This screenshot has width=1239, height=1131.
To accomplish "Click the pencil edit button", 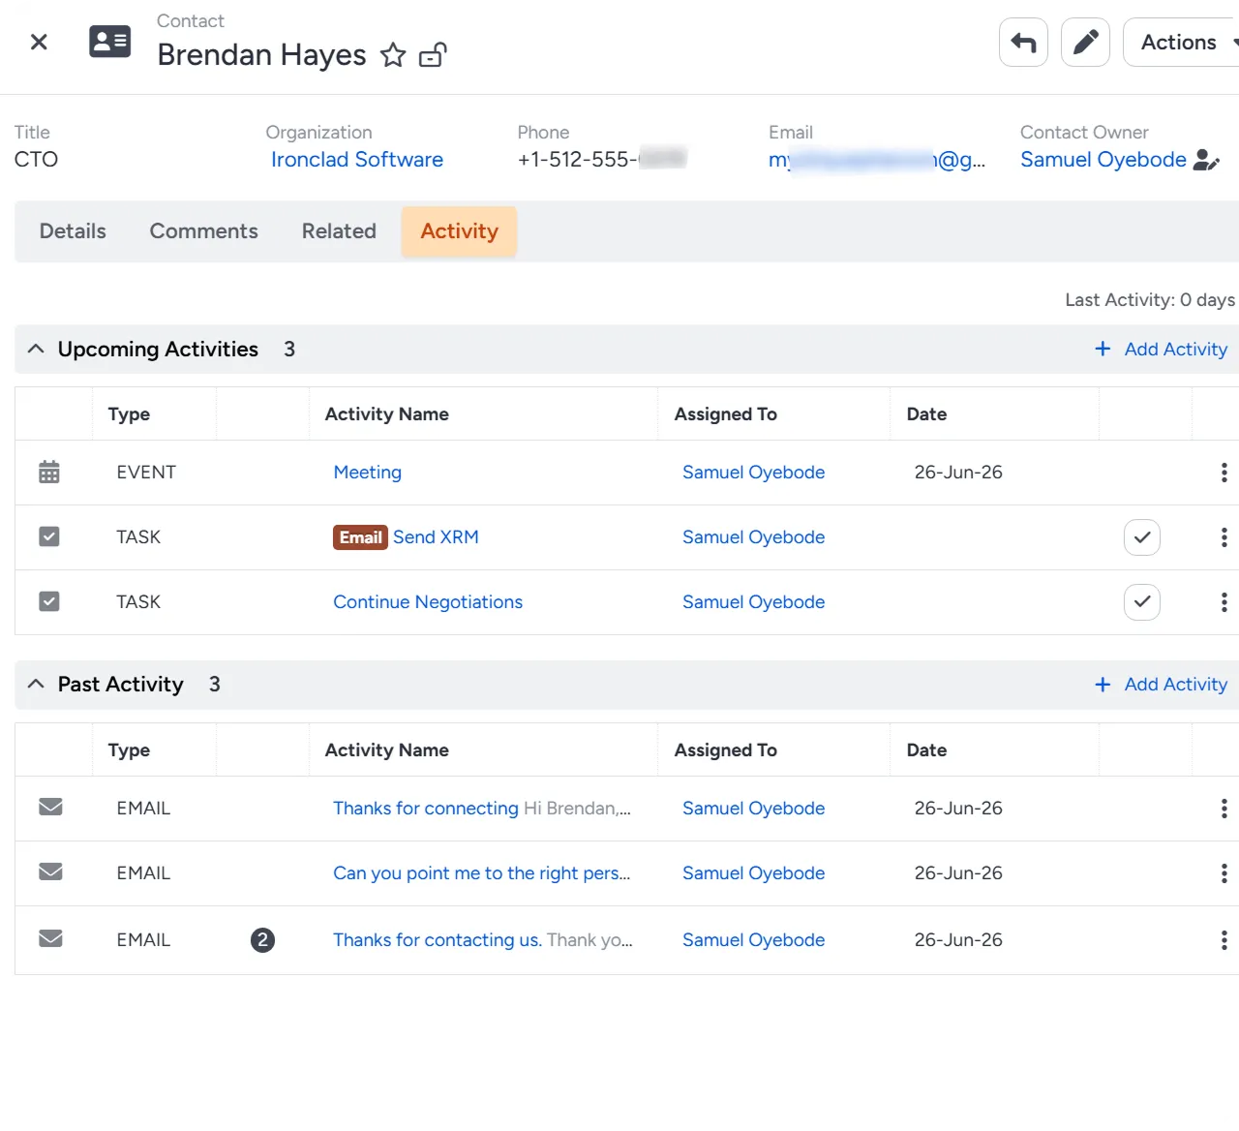I will click(x=1085, y=42).
